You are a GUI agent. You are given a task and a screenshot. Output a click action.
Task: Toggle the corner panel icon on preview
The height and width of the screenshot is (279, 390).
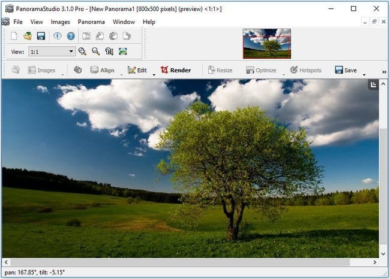point(373,85)
